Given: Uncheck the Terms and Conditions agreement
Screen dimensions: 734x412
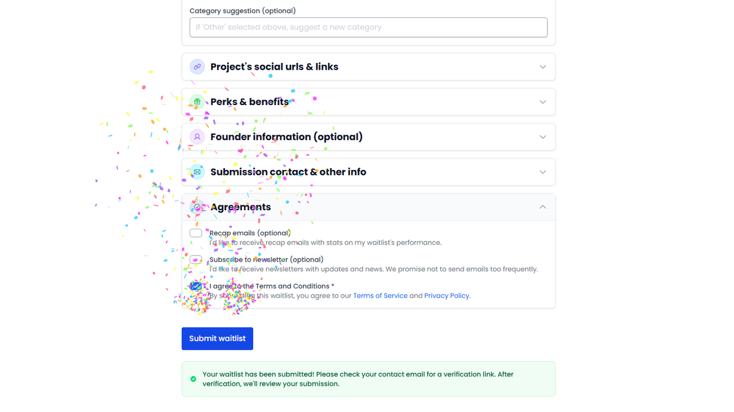Looking at the screenshot, I should click(196, 285).
